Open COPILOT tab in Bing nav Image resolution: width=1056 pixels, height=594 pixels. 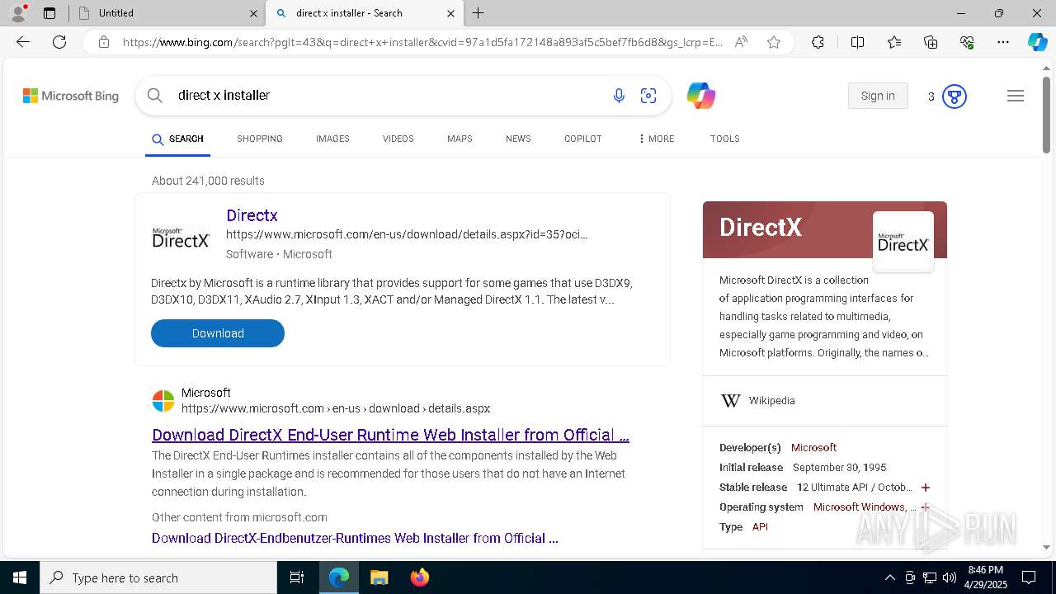pos(582,139)
